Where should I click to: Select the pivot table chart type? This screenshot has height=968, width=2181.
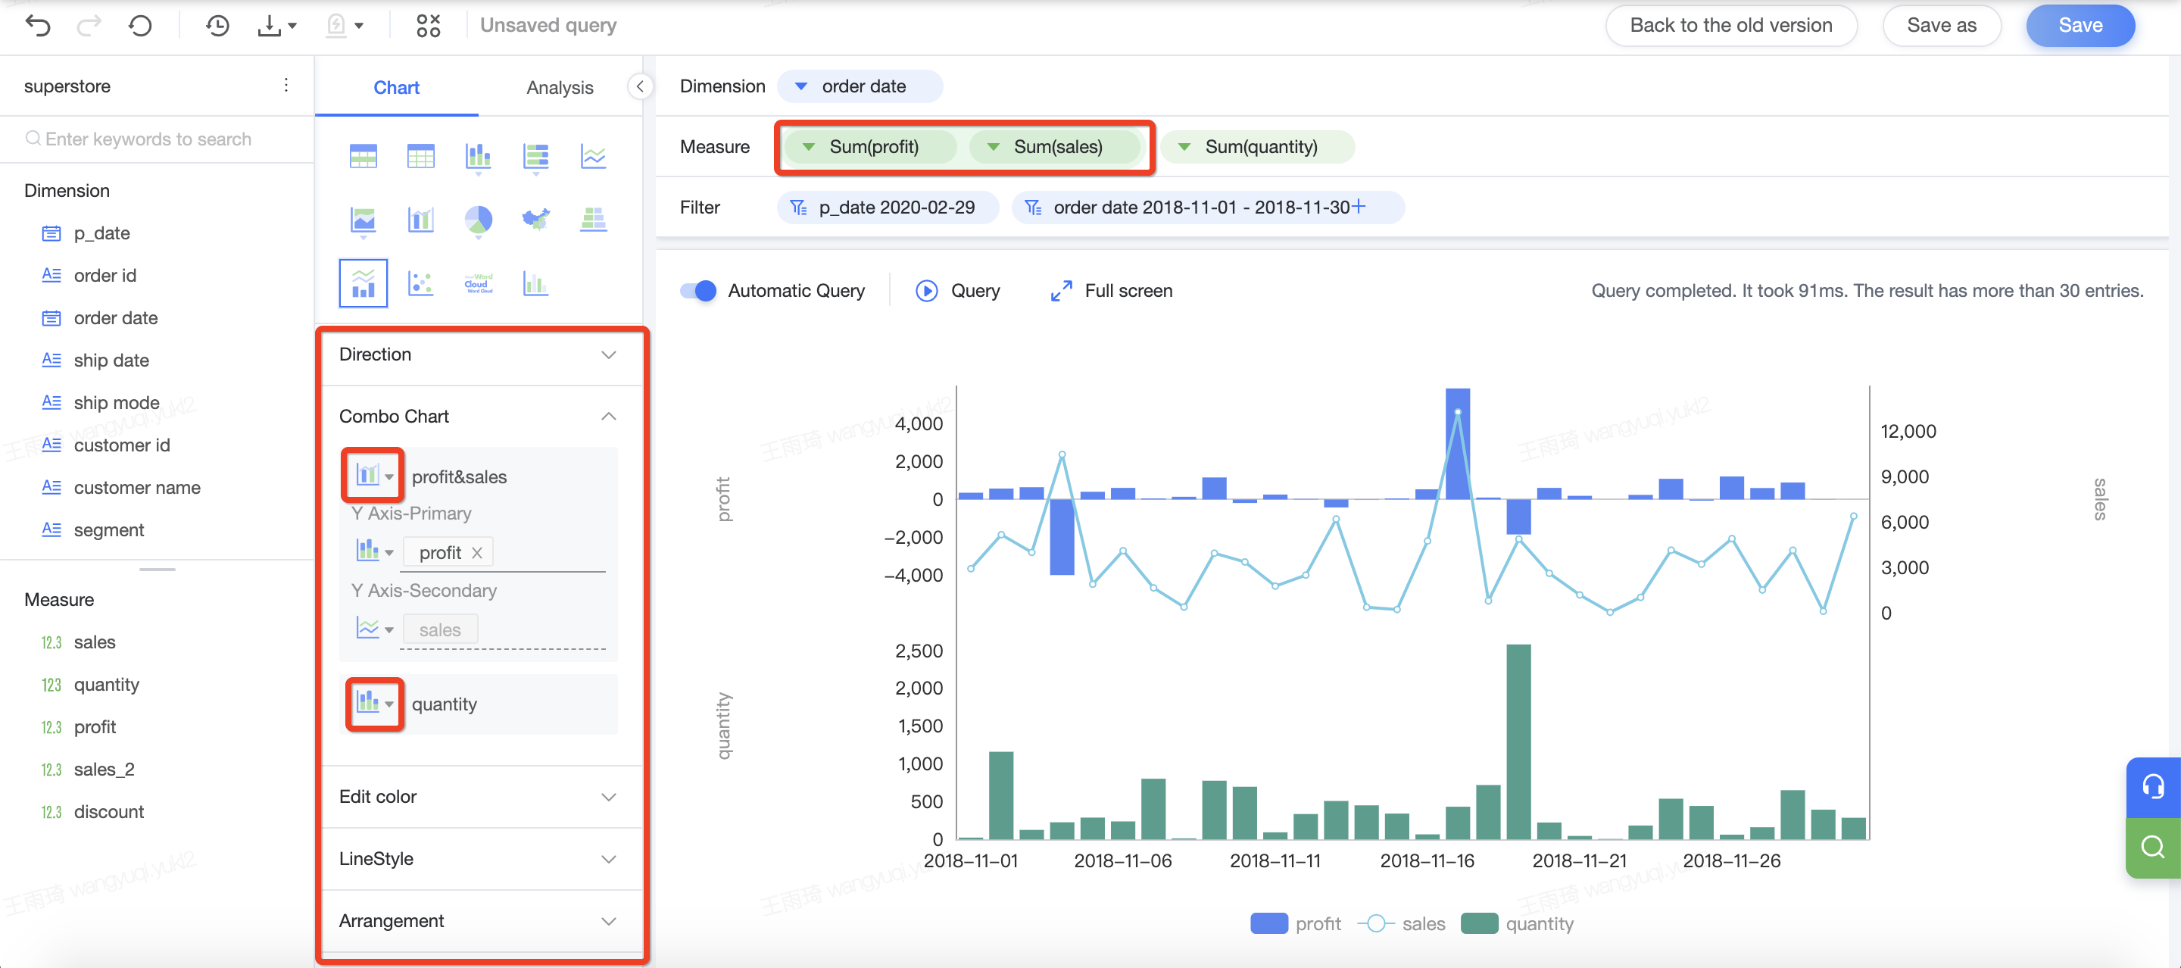coord(363,157)
